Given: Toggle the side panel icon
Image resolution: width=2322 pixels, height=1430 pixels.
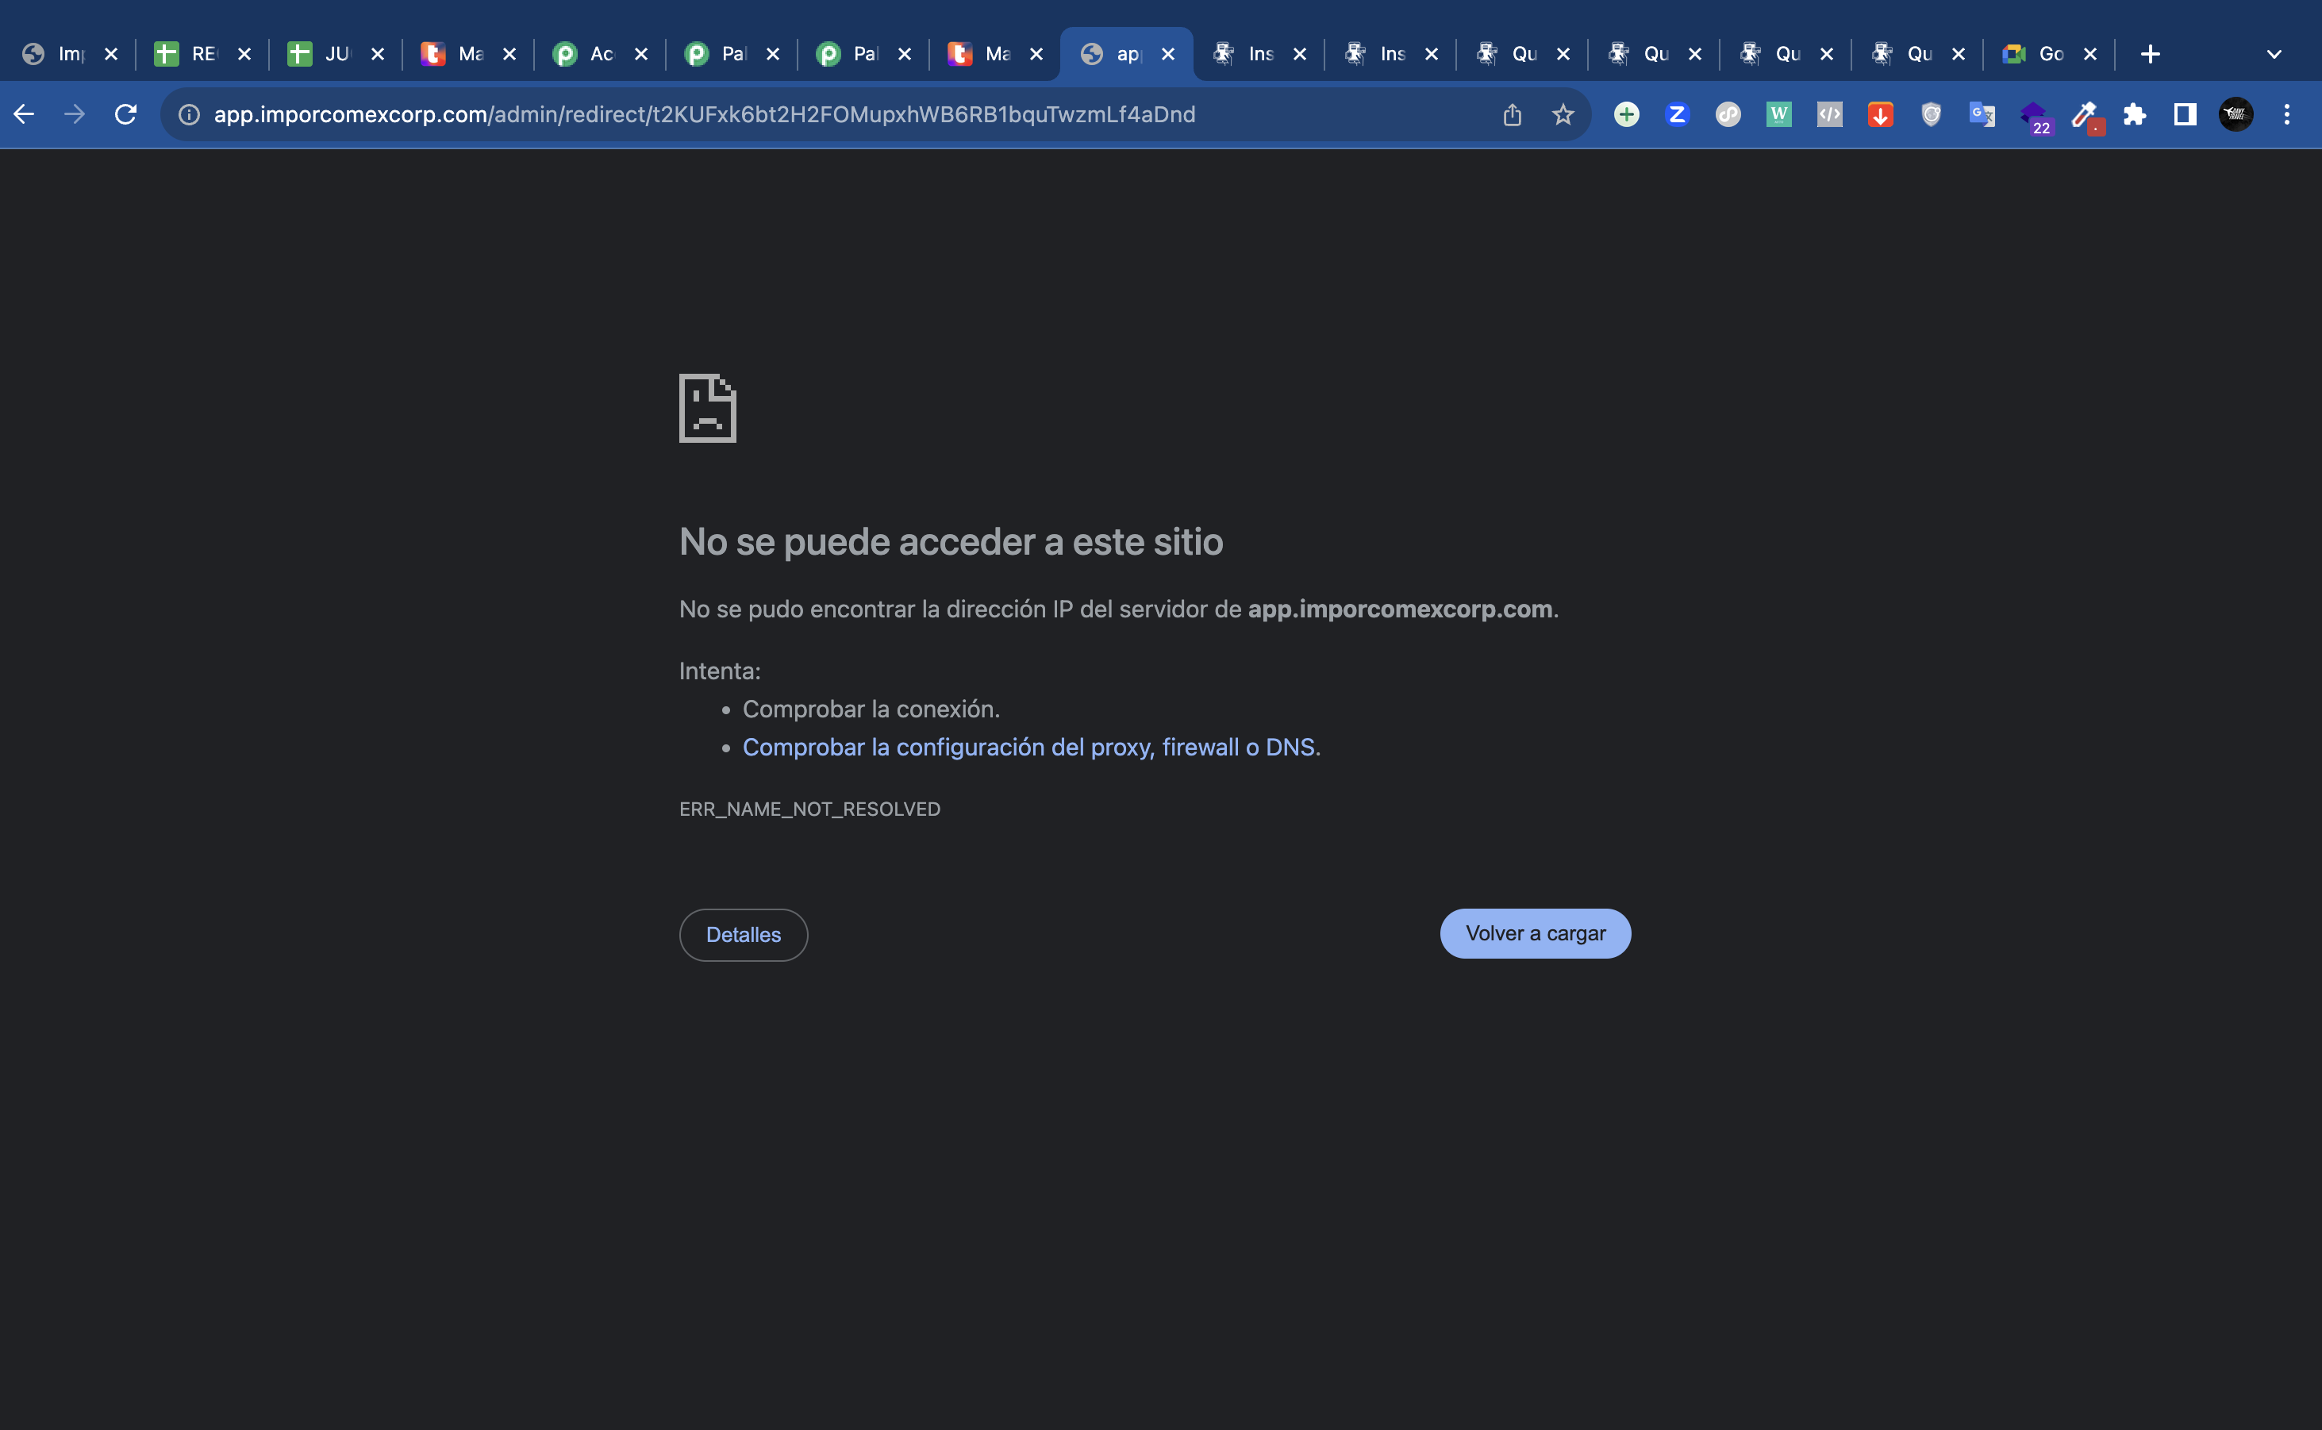Looking at the screenshot, I should [x=2185, y=114].
